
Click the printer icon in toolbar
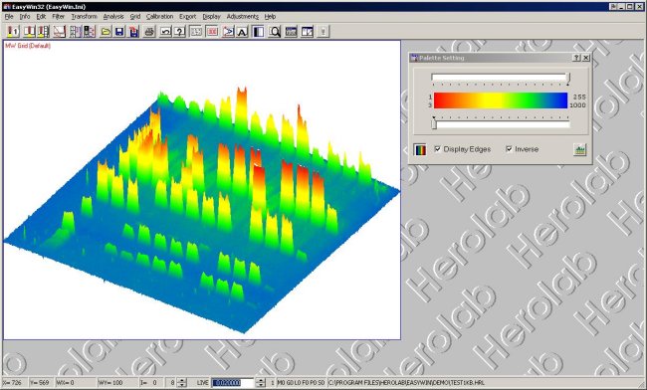pos(149,31)
